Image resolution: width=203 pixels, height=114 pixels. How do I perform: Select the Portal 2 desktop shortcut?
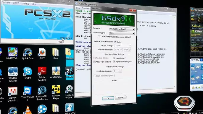click(70, 72)
